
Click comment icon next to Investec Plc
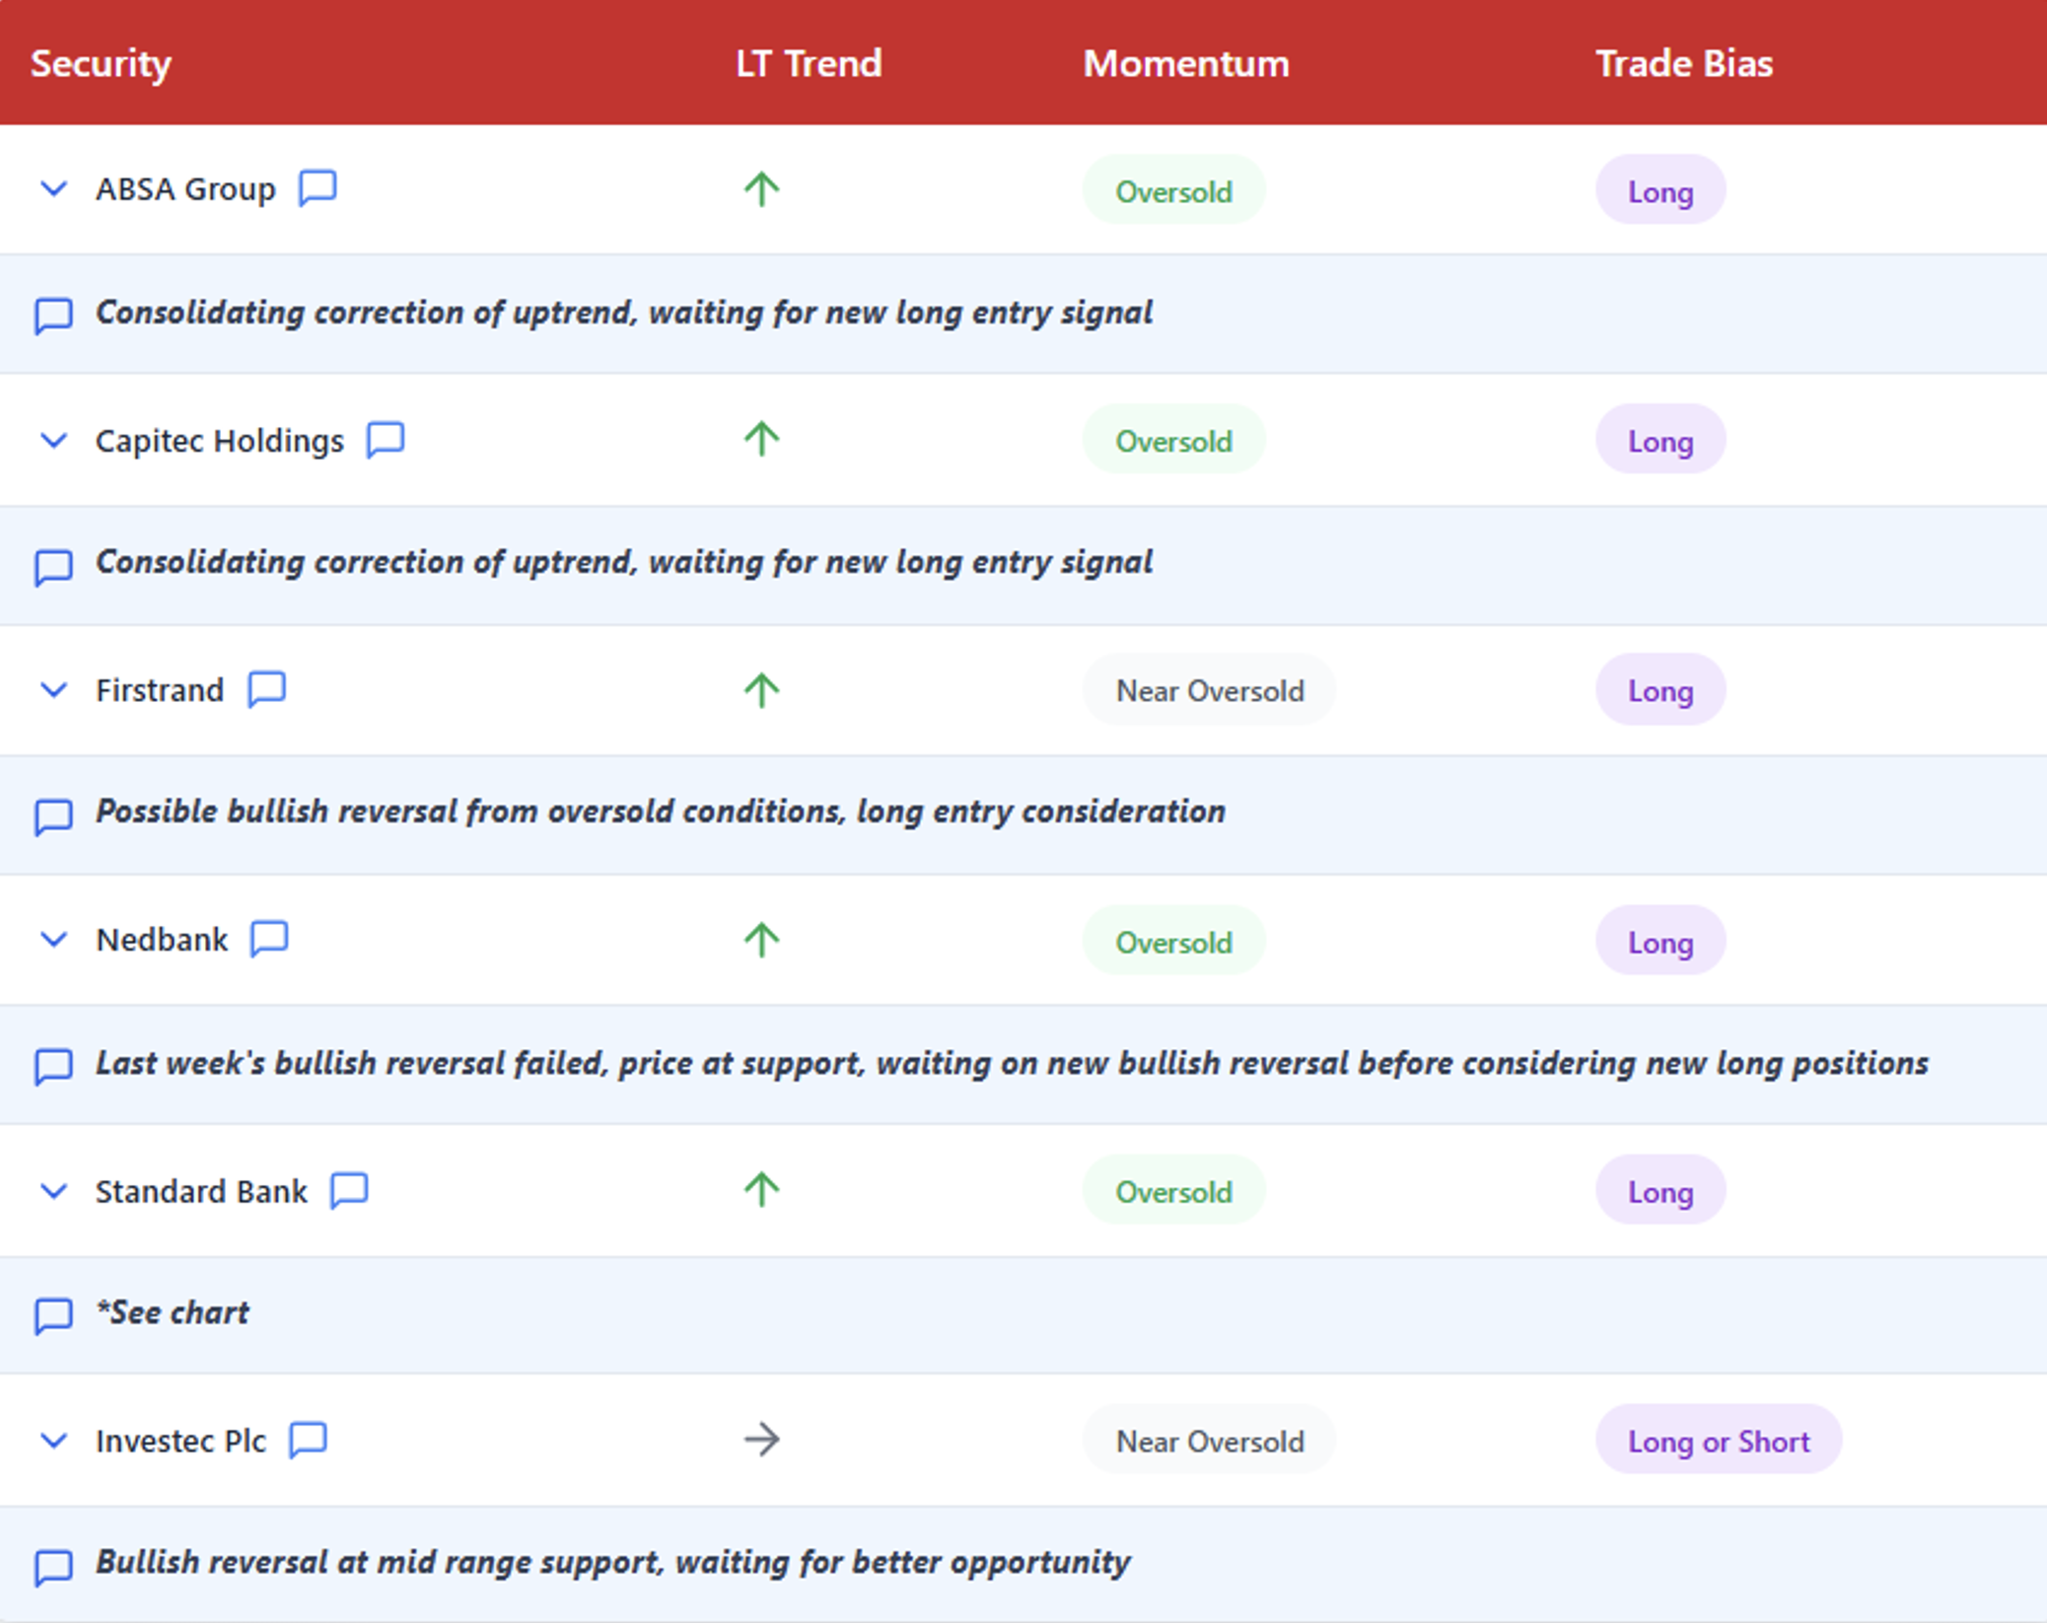pos(308,1440)
